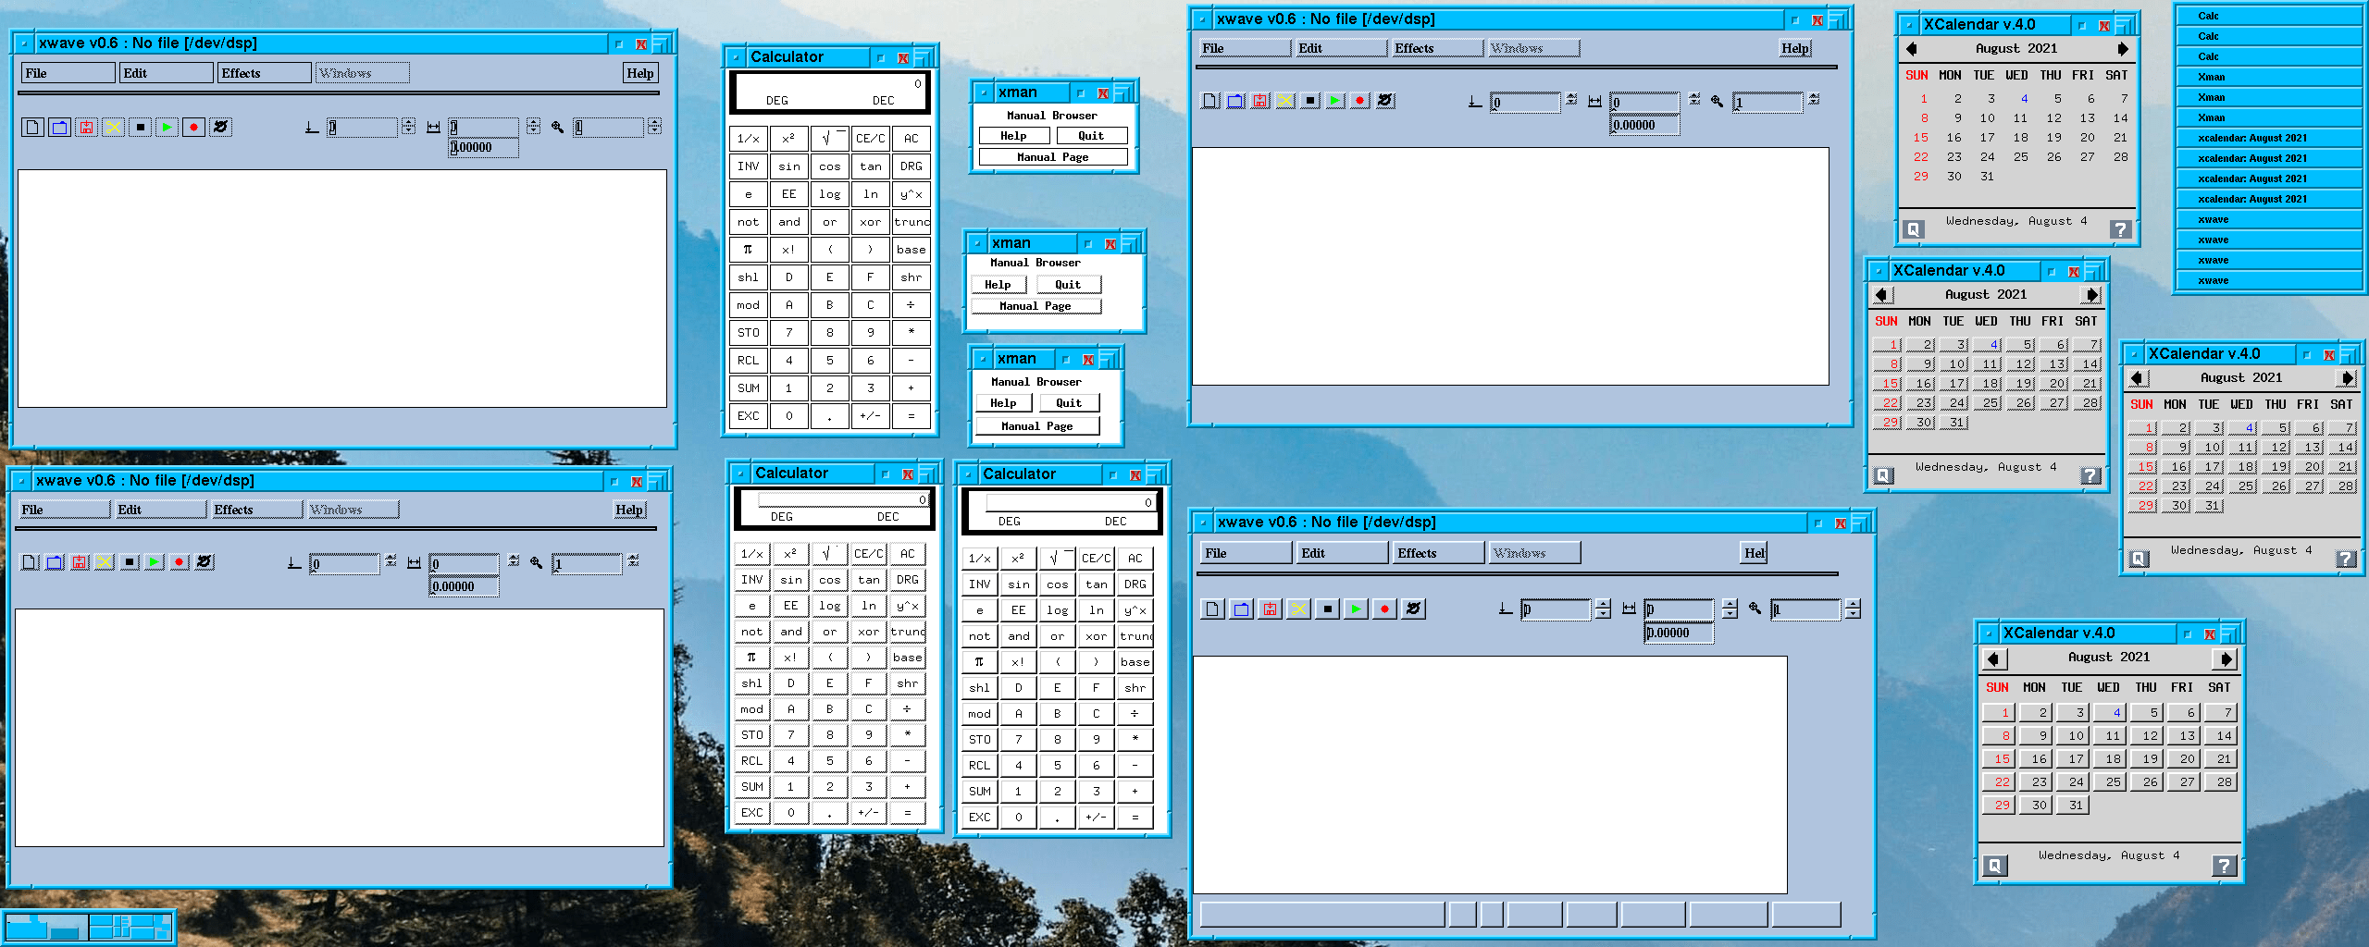Viewport: 2369px width, 947px height.
Task: Click topmost Xman entry in window list
Action: coord(2271,77)
